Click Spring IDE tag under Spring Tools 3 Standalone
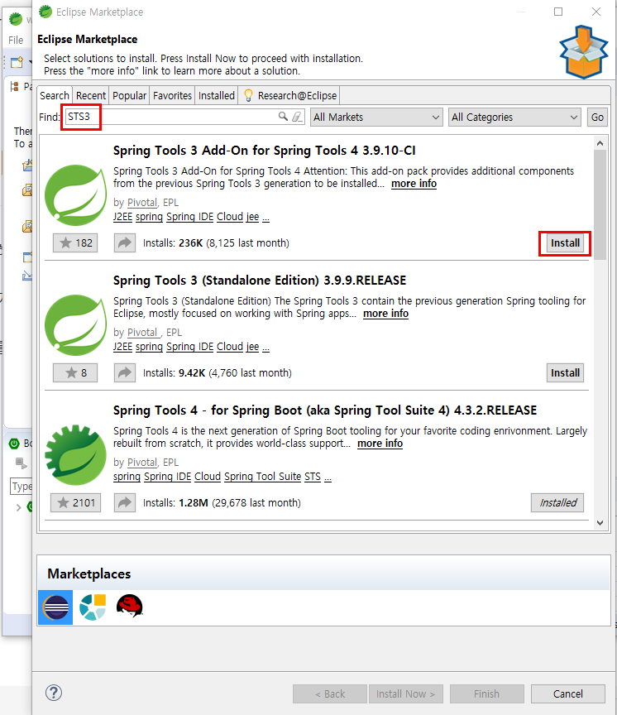 (189, 347)
